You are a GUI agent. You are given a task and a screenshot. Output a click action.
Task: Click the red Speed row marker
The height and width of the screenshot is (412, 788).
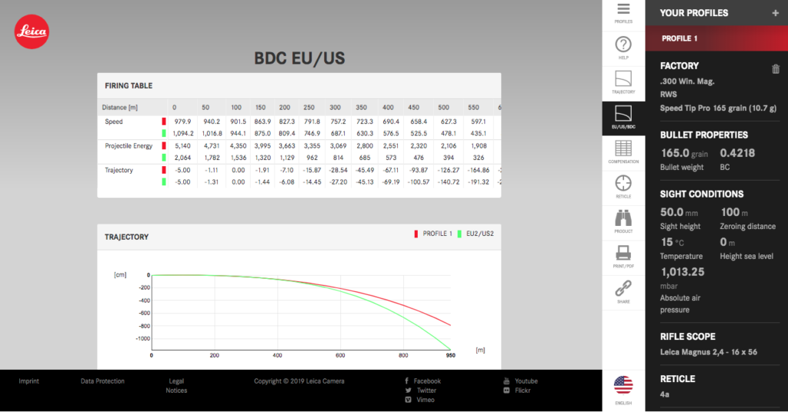coord(164,121)
